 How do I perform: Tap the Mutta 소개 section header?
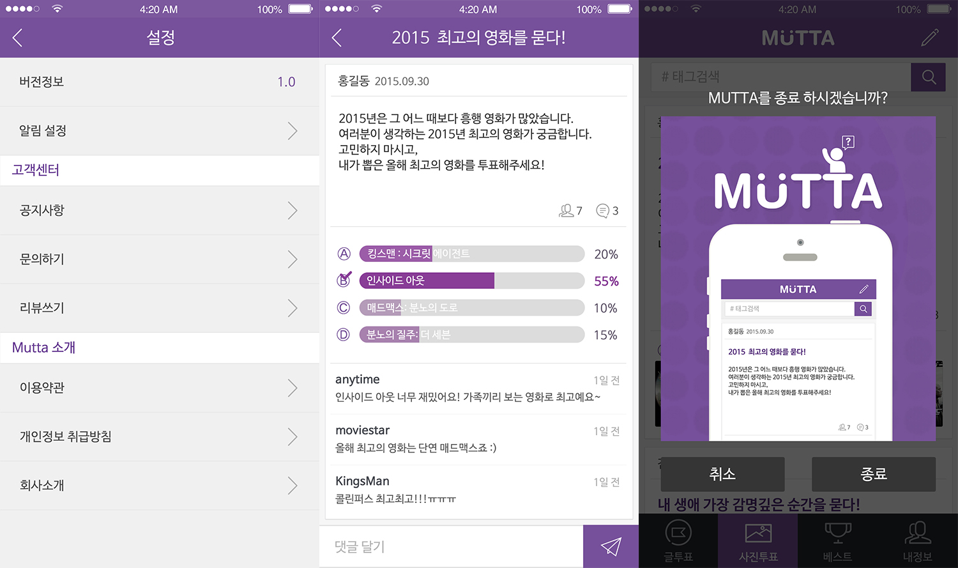(160, 348)
